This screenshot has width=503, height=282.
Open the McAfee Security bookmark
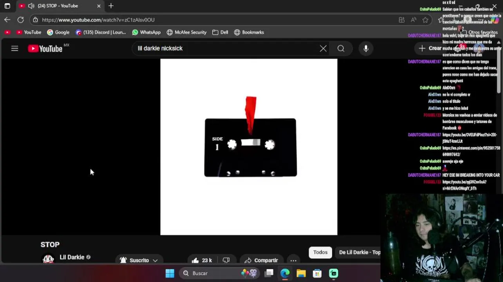tap(186, 33)
